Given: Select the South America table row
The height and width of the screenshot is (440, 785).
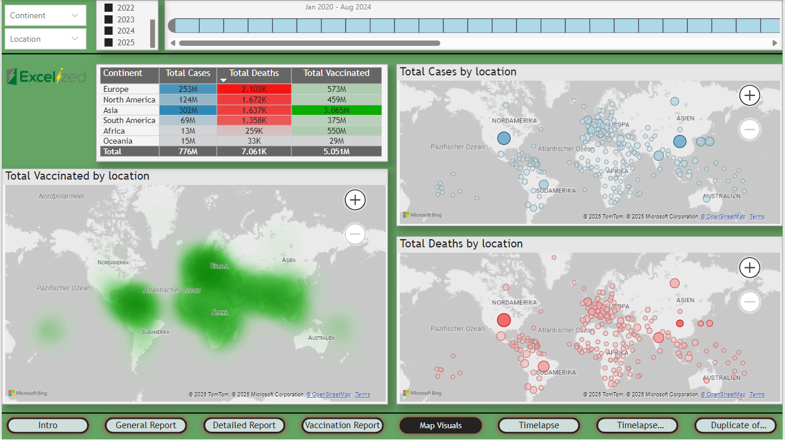Looking at the screenshot, I should (240, 120).
